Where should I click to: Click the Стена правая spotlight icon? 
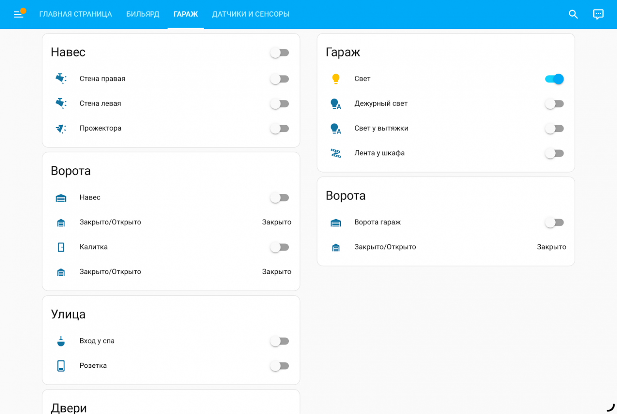[61, 79]
